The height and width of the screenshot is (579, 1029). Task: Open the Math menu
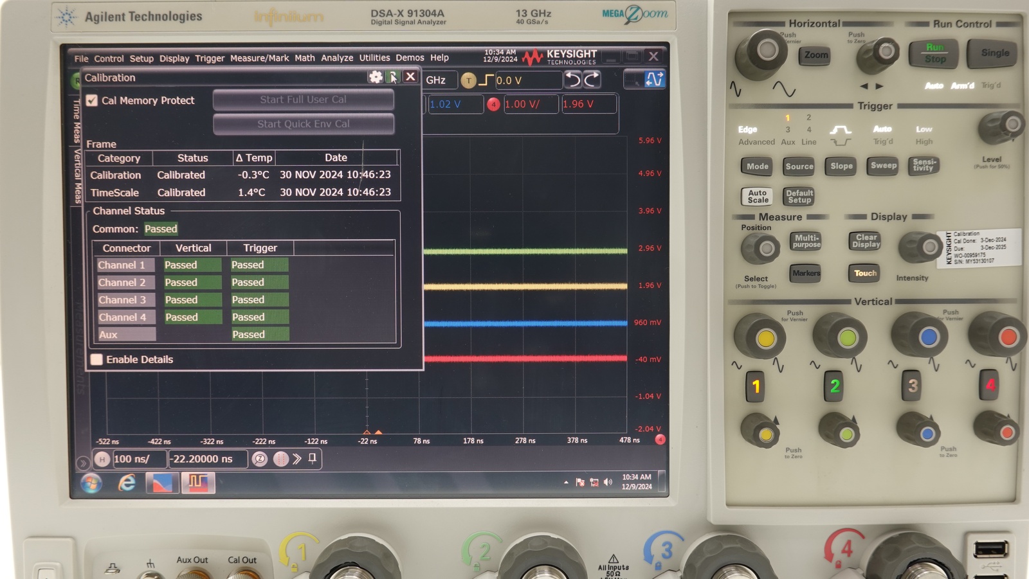click(x=305, y=58)
